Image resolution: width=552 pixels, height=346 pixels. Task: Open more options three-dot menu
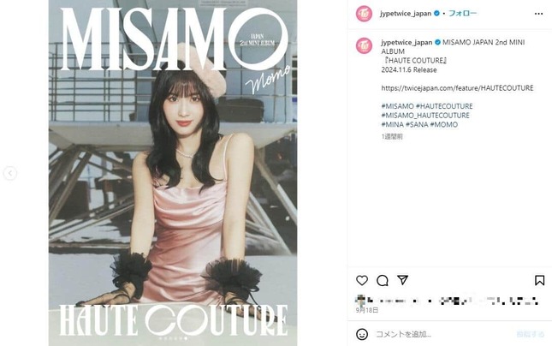click(538, 14)
